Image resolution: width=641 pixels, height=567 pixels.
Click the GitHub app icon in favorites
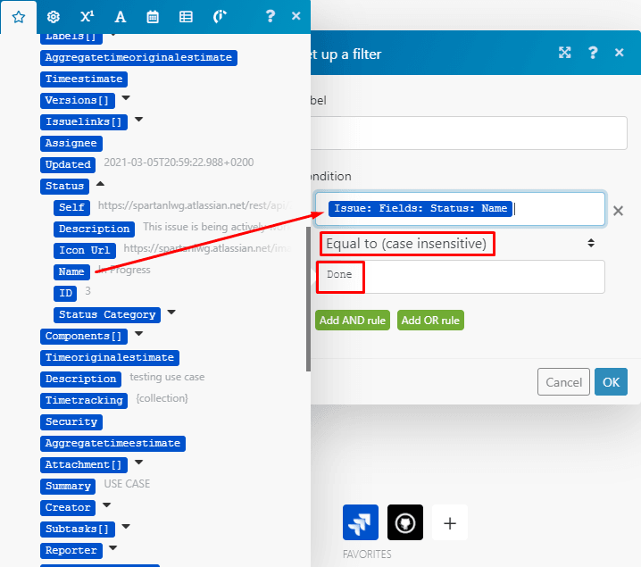(405, 522)
